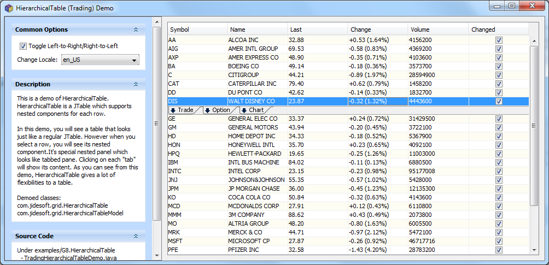The width and height of the screenshot is (549, 265).
Task: Toggle Changed checkbox for BOEING CO row
Action: pos(499,67)
